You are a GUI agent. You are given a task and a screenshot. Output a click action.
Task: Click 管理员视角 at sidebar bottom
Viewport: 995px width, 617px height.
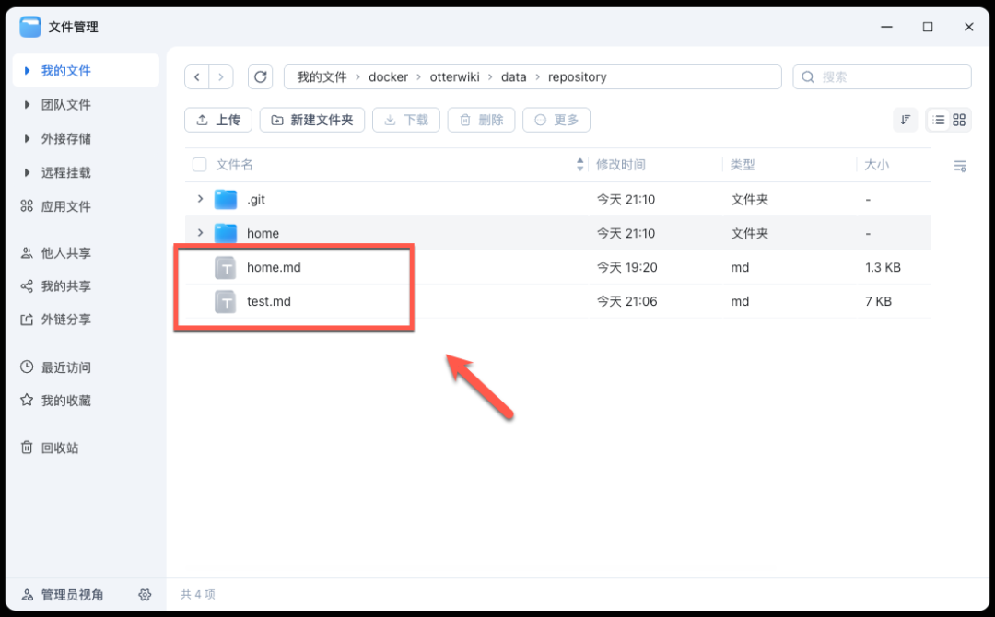click(x=72, y=595)
